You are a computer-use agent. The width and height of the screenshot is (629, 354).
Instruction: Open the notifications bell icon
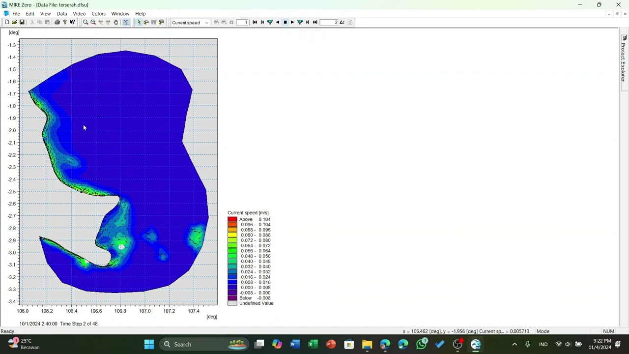[x=618, y=344]
